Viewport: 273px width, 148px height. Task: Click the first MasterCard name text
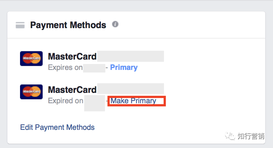(x=72, y=57)
